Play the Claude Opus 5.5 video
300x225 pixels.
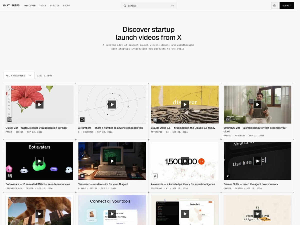click(x=185, y=104)
